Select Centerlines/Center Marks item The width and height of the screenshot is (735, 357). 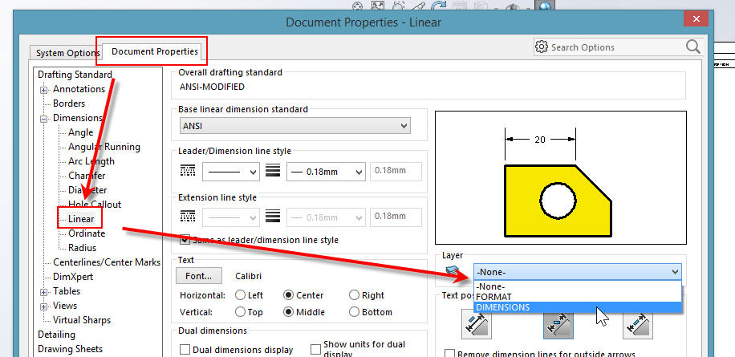[107, 262]
